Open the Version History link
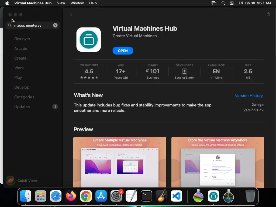 point(249,96)
